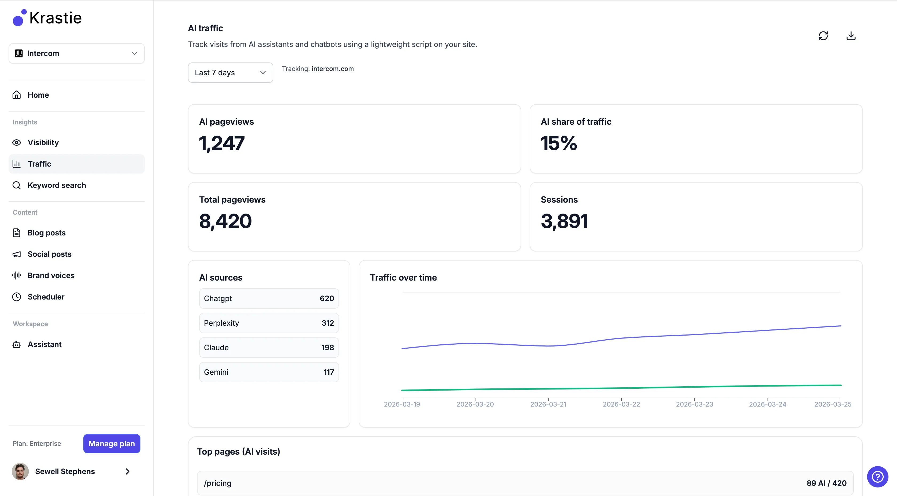
Task: Click the Social posts megaphone icon
Action: pyautogui.click(x=17, y=254)
